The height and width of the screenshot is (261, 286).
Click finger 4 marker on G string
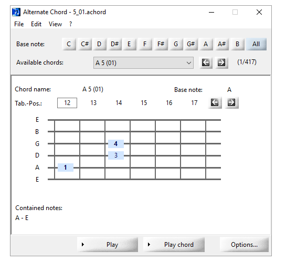point(116,144)
